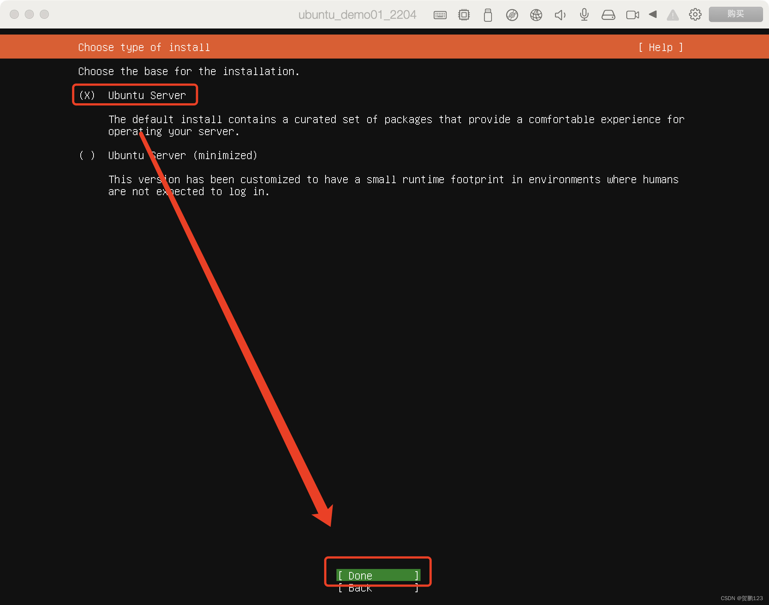Click the camera icon in toolbar
769x605 pixels.
tap(632, 15)
